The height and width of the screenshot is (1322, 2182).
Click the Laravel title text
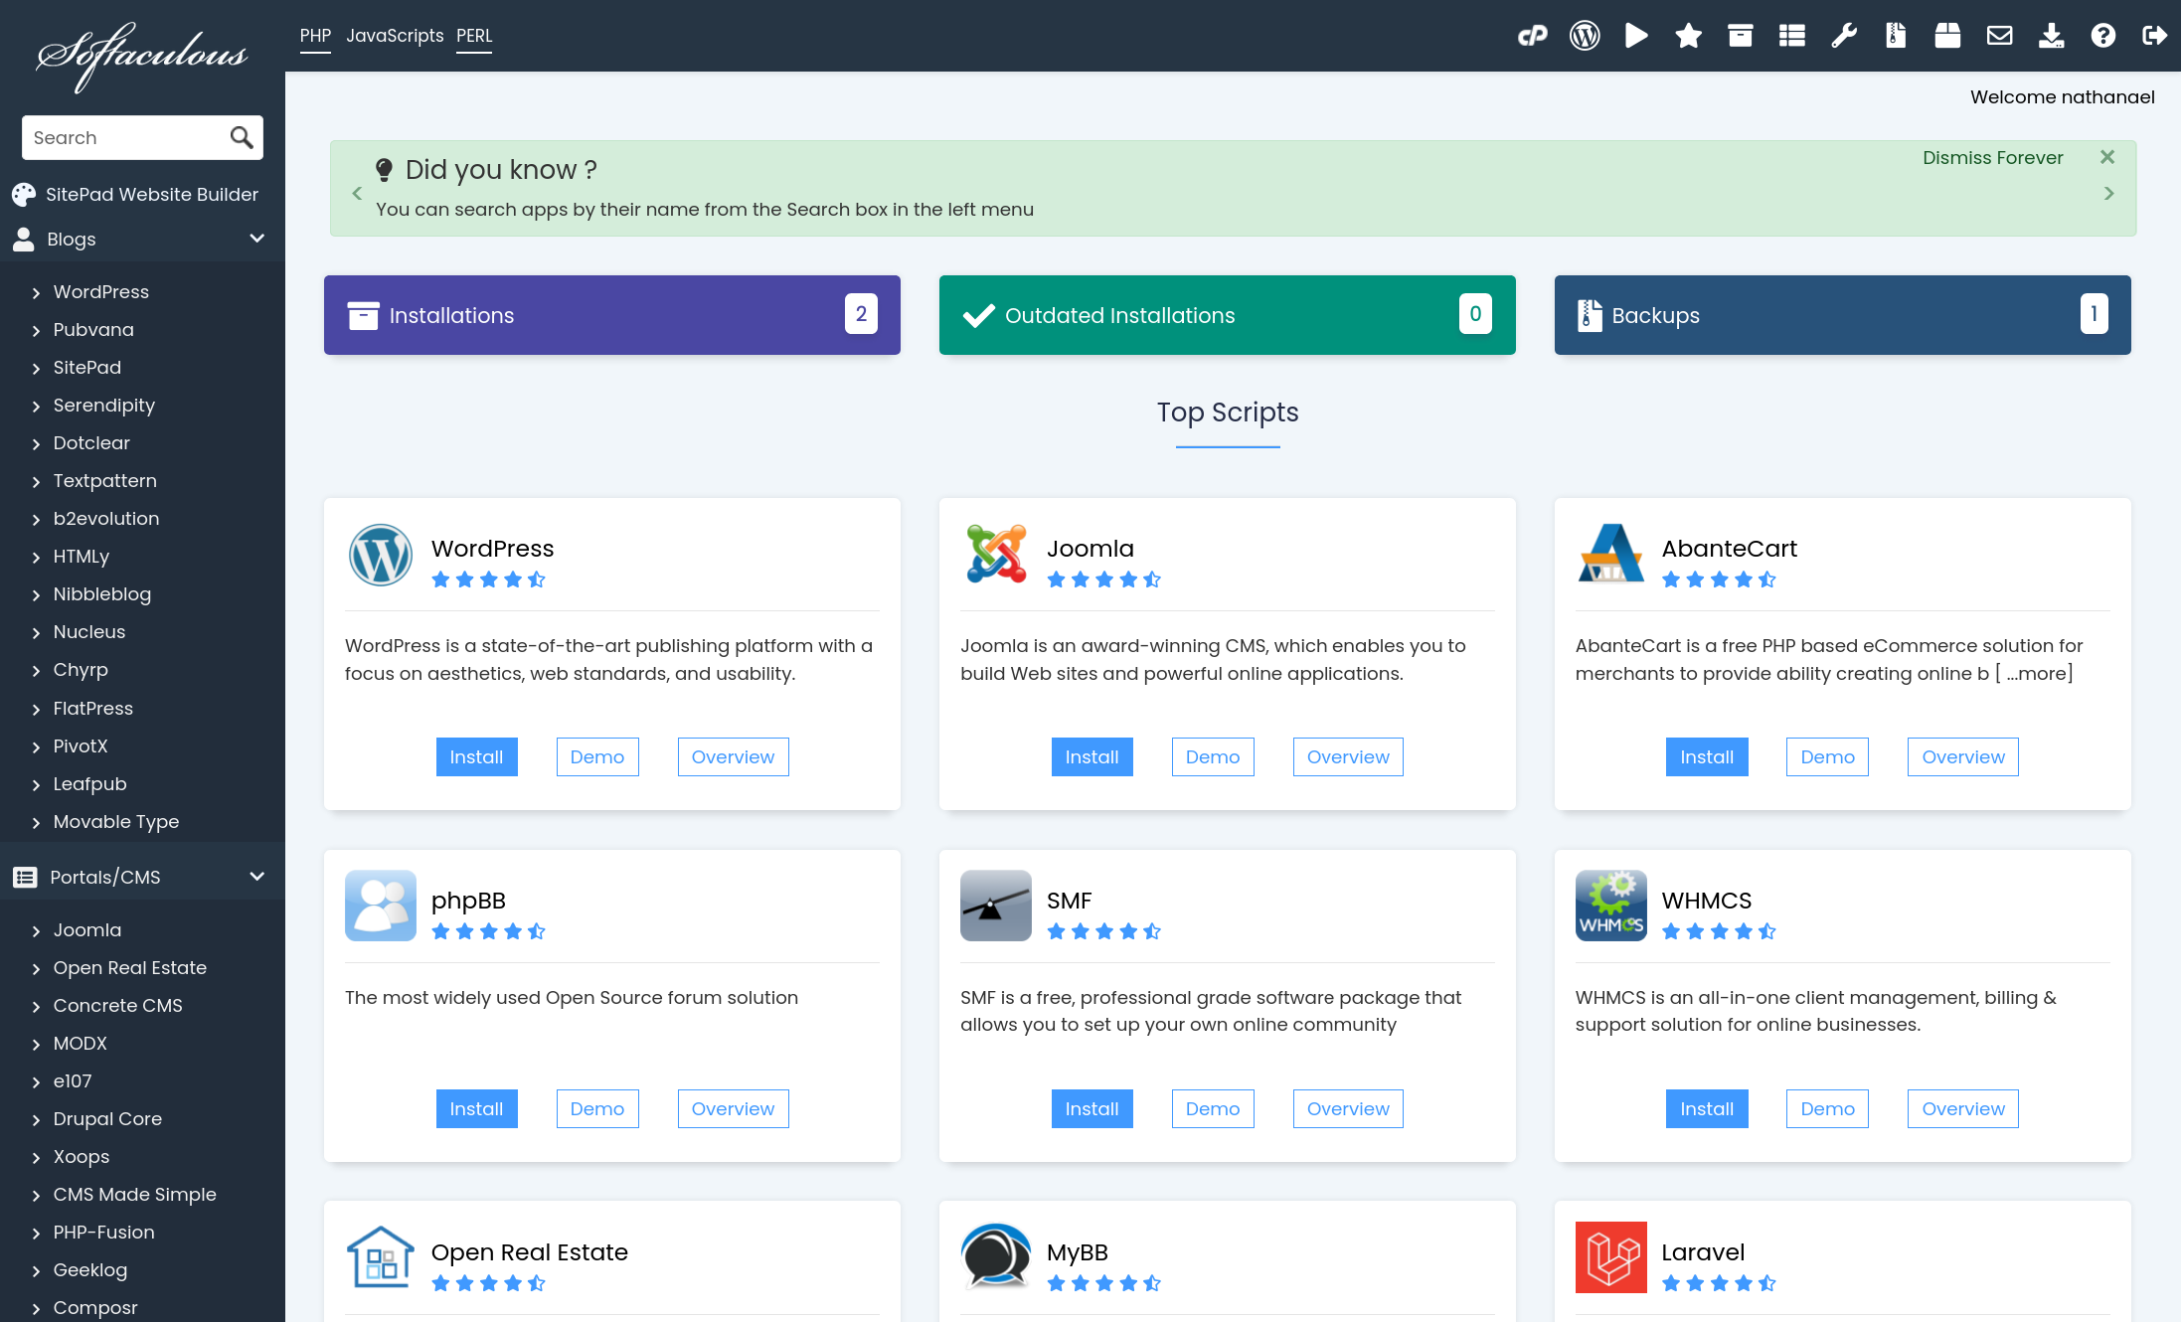tap(1703, 1252)
